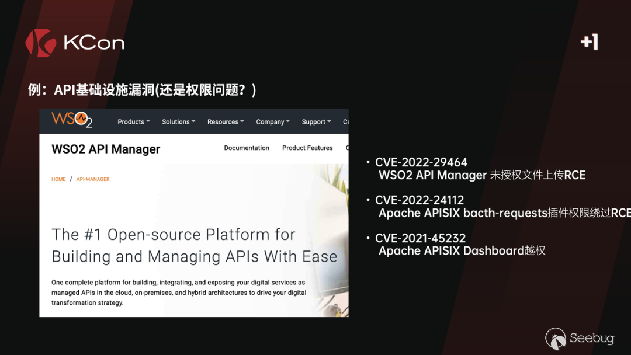Screen dimensions: 631x355
Task: Click the 'One complete platform' paragraph
Action: (179, 293)
